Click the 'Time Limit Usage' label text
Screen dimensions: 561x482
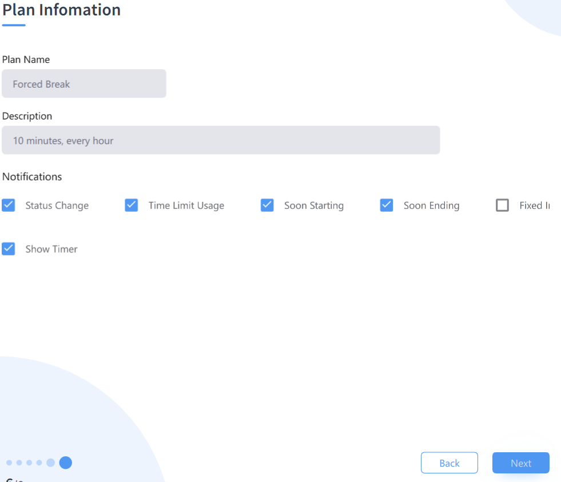186,206
